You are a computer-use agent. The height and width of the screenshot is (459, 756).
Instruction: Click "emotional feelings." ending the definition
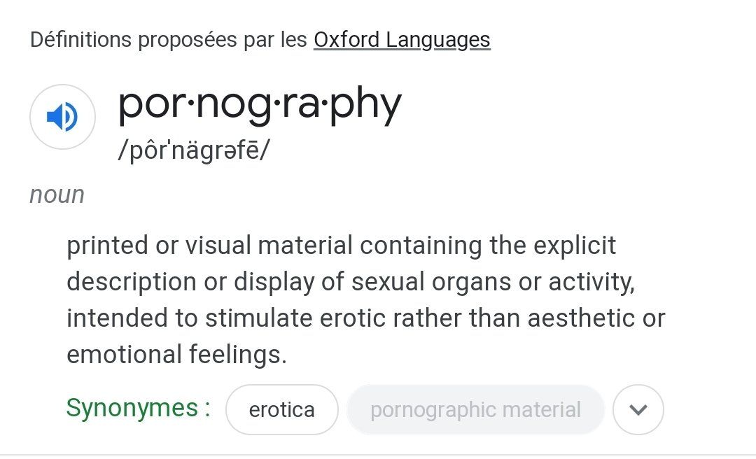(176, 355)
